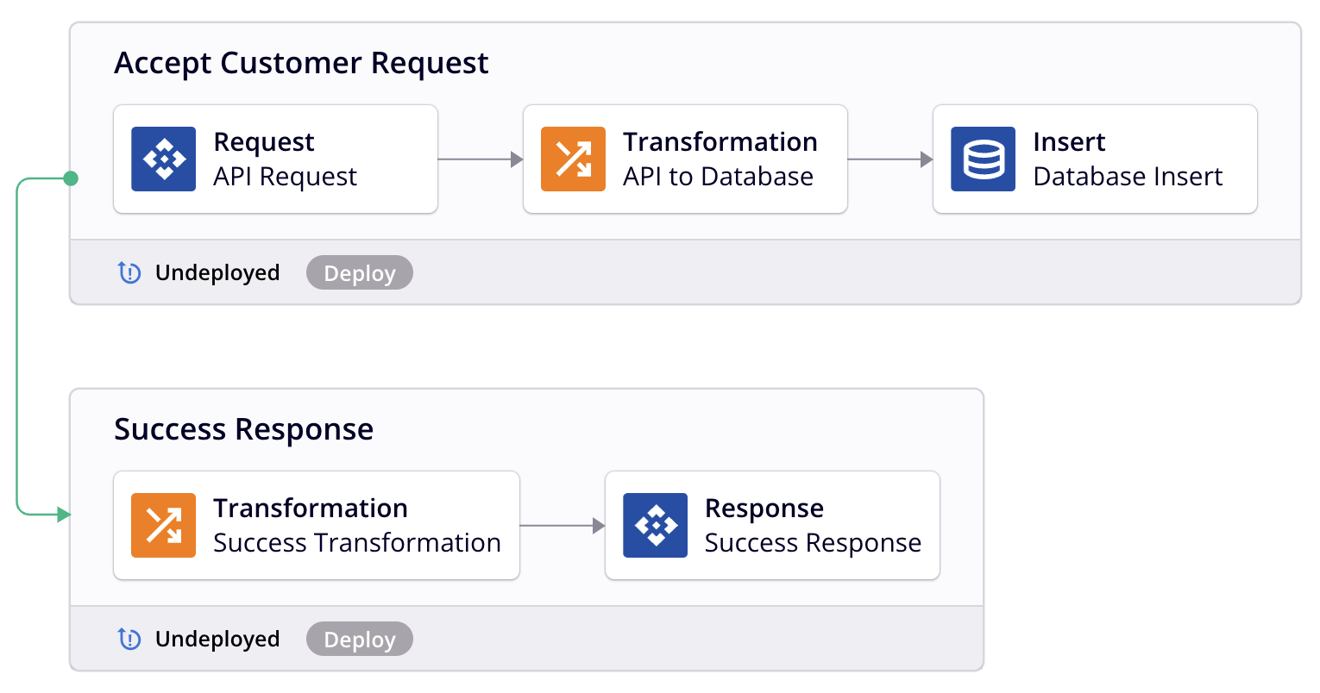The image size is (1320, 693).
Task: Select the Undeployed label in Accept Customer Request
Action: (217, 273)
